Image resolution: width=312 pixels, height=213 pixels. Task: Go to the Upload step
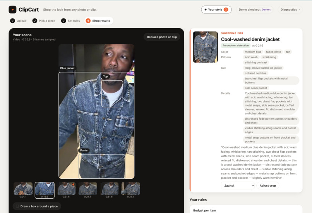18,20
